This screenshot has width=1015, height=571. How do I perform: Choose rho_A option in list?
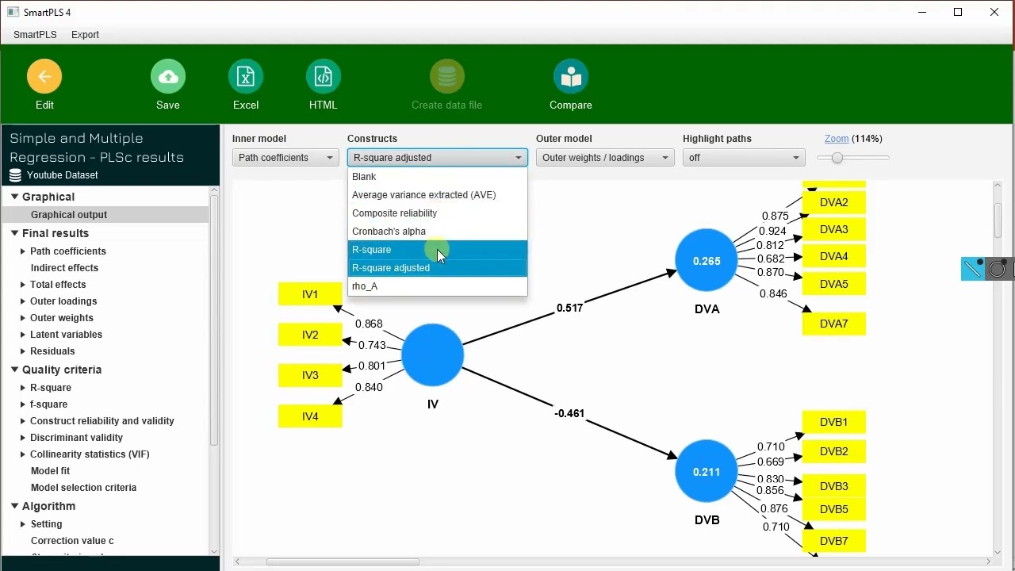click(438, 286)
